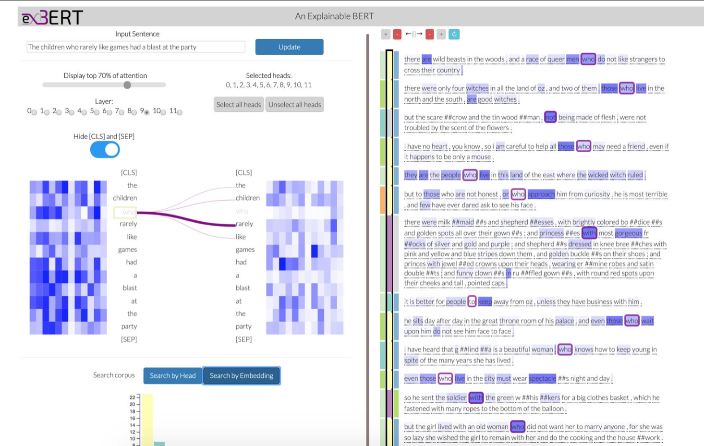Click boxed 'with' after 'the soldier'
This screenshot has height=446, width=704.
coord(476,398)
